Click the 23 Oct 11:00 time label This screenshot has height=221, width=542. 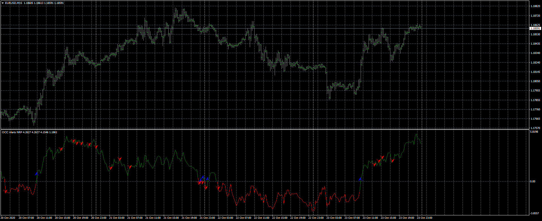[x=370, y=218]
